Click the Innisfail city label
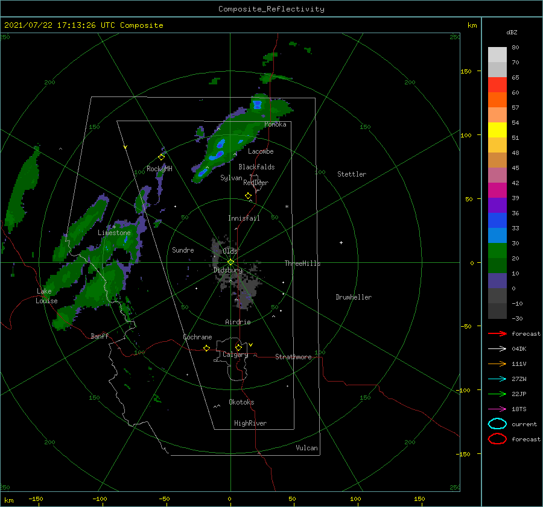This screenshot has height=507, width=543. tap(244, 218)
